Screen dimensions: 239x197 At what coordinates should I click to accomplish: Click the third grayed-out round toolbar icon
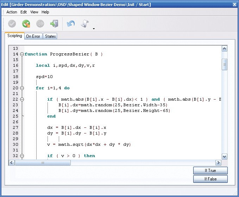coord(40,24)
